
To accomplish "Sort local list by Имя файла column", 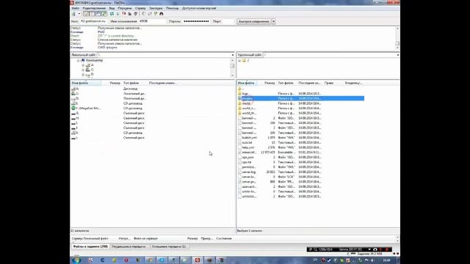I will [86, 83].
